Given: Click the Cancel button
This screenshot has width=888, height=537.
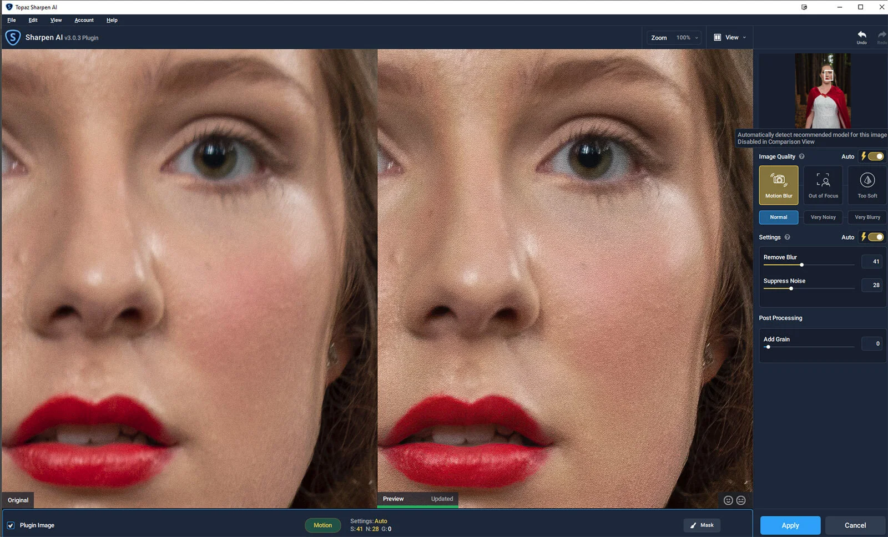Looking at the screenshot, I should 855,525.
